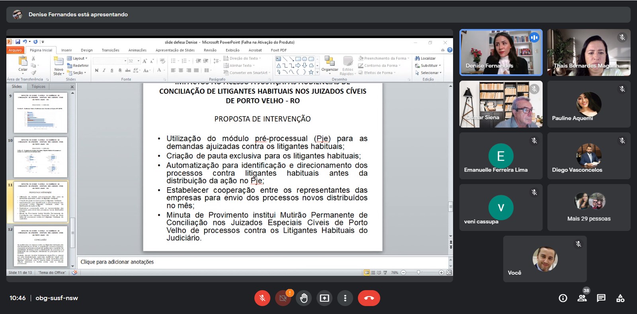Click the present screen icon
This screenshot has width=637, height=314.
coord(324,298)
